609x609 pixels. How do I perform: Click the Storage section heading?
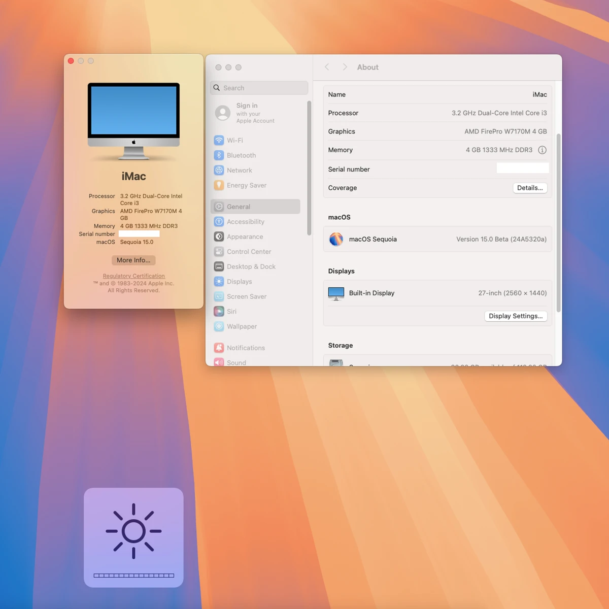[341, 346]
